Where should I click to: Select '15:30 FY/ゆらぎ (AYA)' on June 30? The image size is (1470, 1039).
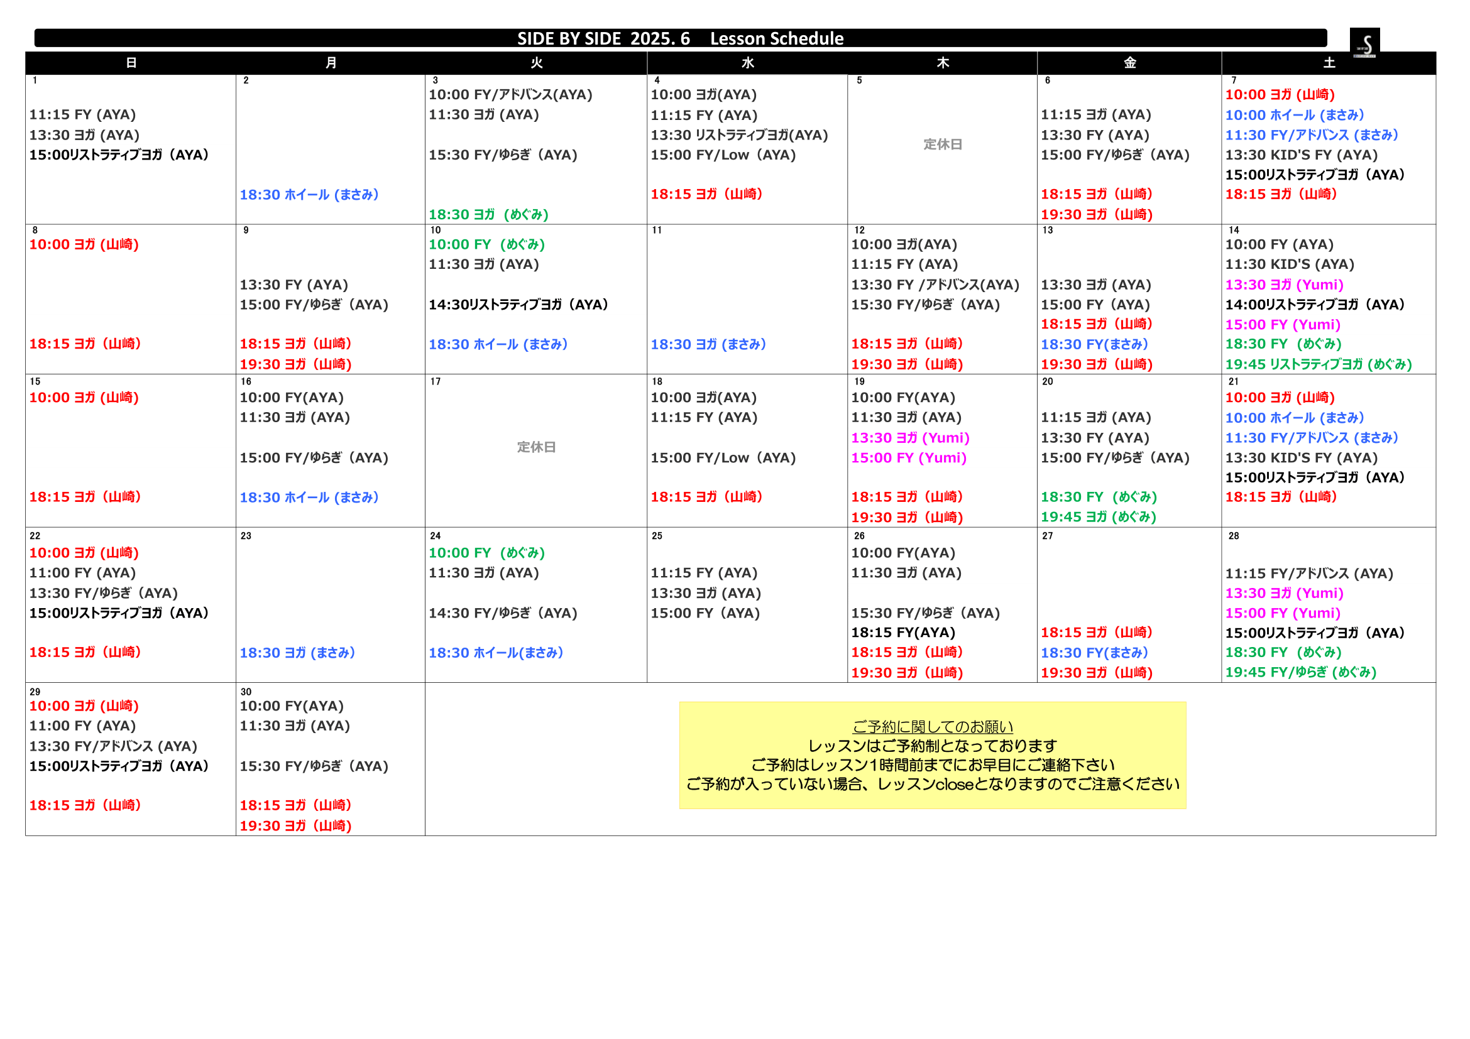[x=314, y=766]
